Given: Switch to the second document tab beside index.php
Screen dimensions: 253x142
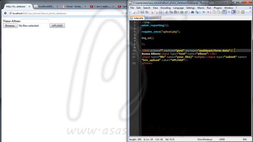Looking at the screenshot, I should tap(153, 18).
